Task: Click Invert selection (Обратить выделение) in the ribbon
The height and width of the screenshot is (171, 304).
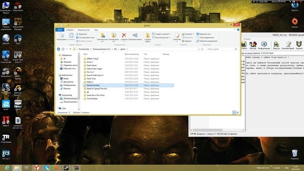Action: (207, 41)
